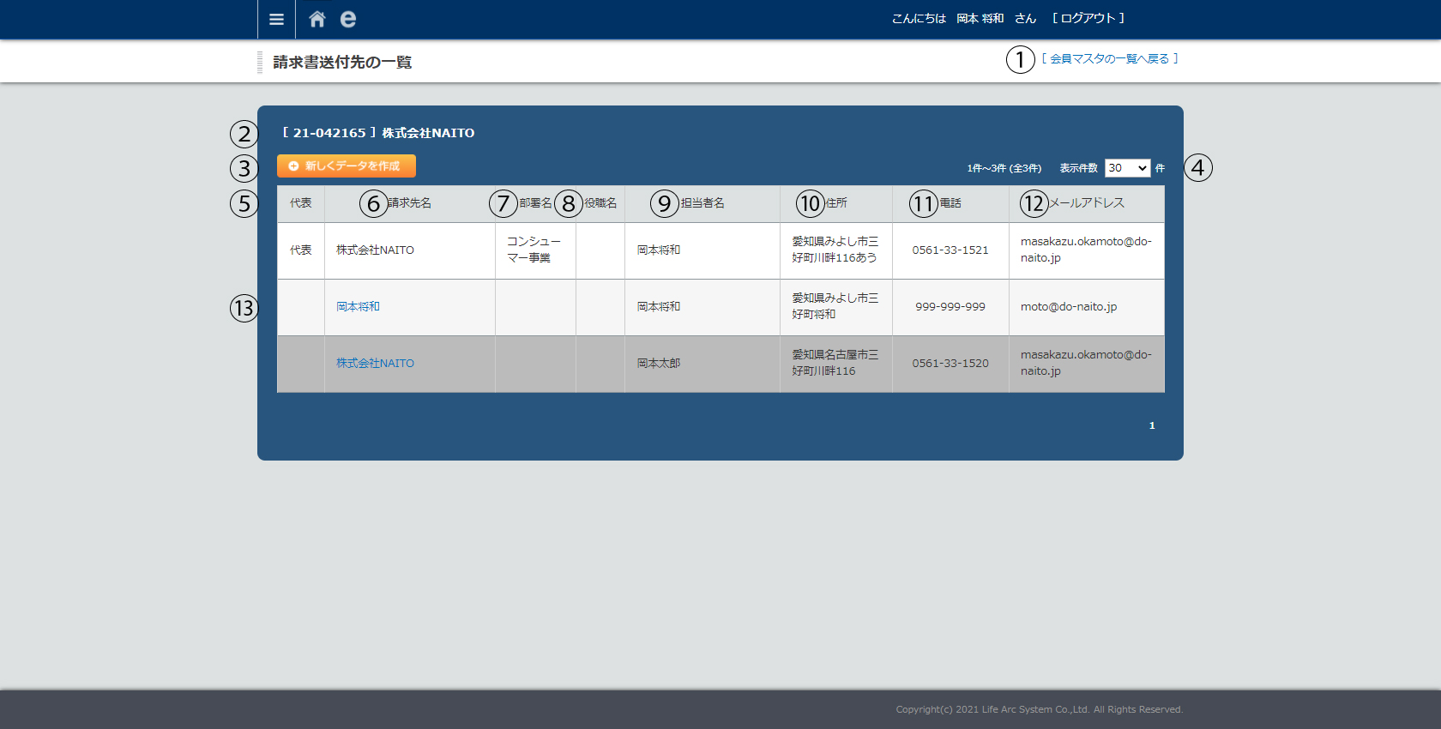The height and width of the screenshot is (729, 1441).
Task: Click ログアウト to log out
Action: (1088, 18)
